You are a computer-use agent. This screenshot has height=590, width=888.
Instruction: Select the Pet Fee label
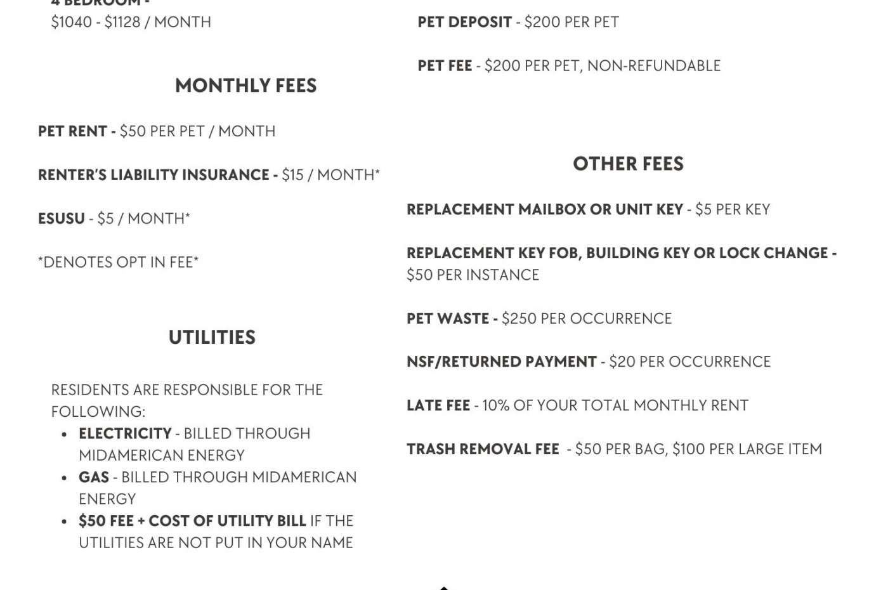445,66
